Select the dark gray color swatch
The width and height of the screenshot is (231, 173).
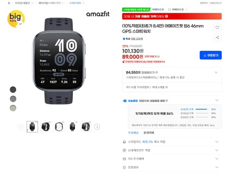pos(13,90)
